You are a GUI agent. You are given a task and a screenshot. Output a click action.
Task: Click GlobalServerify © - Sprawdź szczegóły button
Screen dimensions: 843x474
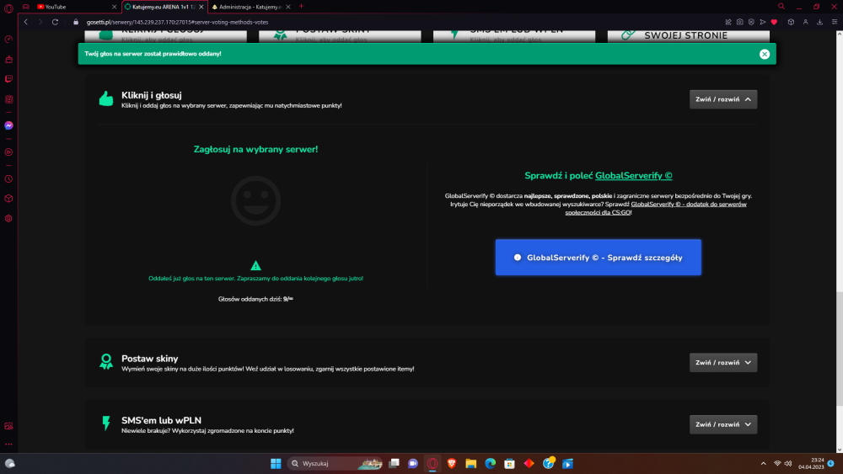click(598, 257)
